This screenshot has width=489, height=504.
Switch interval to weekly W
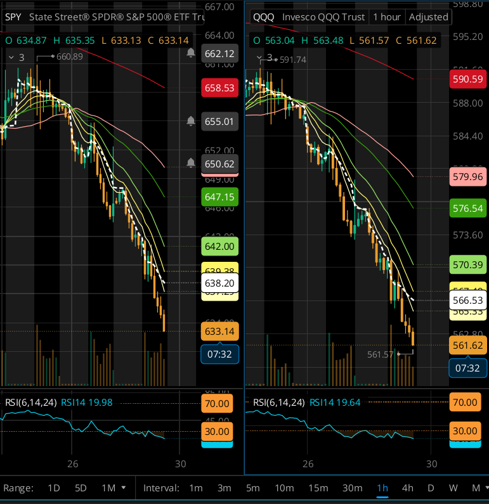453,488
